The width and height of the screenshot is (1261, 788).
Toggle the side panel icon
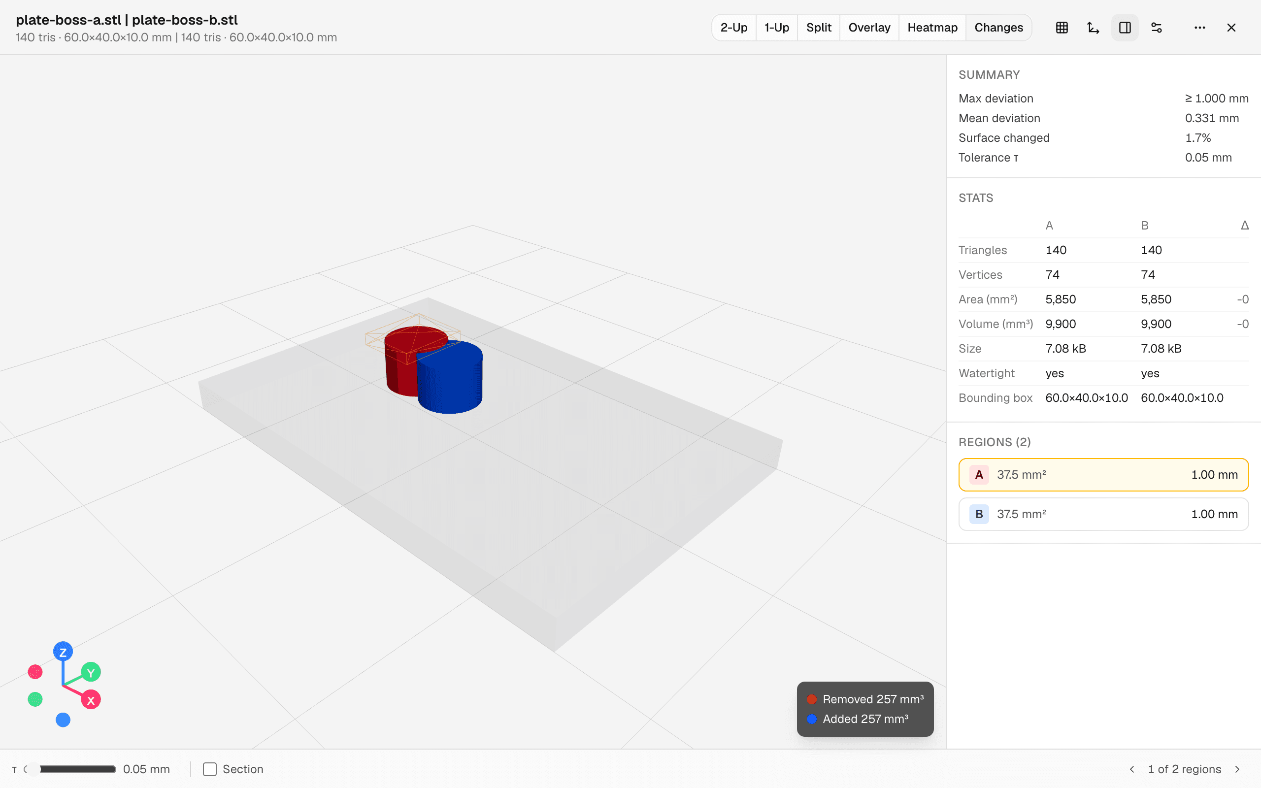pos(1125,28)
